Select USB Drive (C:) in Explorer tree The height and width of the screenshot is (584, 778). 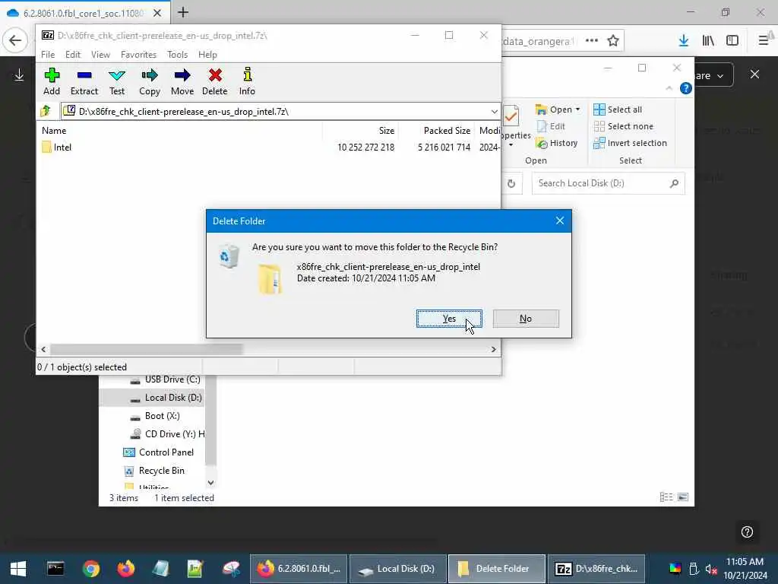click(165, 379)
